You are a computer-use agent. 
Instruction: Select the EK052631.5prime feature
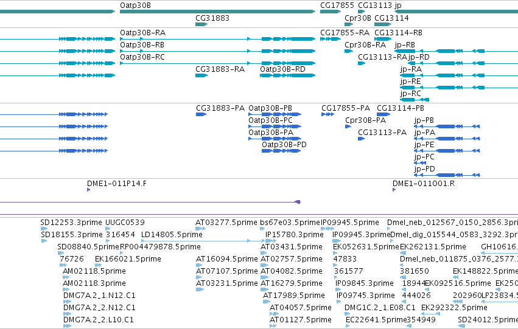pos(335,253)
